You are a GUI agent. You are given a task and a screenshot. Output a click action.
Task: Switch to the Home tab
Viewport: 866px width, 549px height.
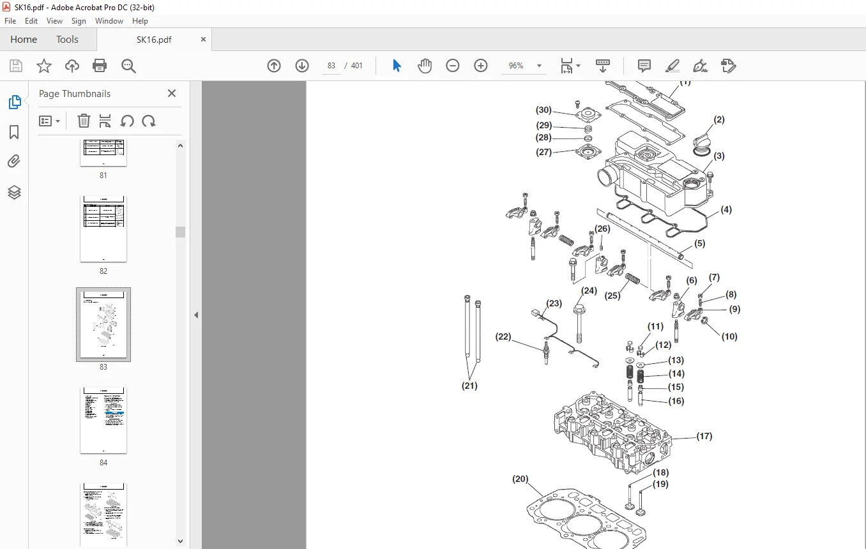[24, 39]
